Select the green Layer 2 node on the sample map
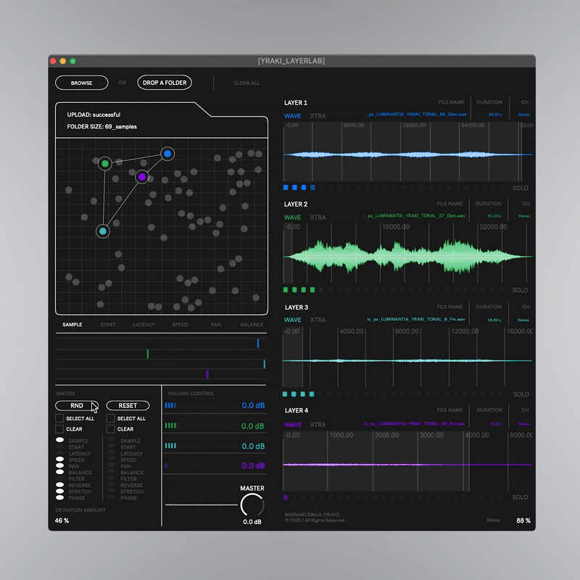Screen dimensions: 580x580 105,164
